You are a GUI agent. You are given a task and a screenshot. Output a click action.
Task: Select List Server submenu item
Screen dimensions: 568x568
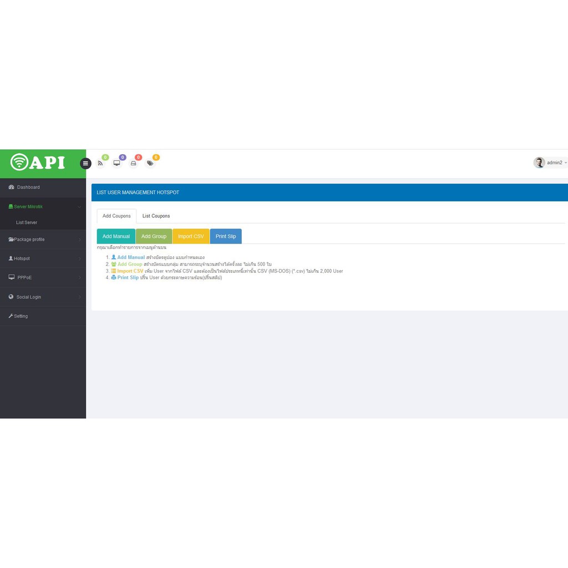coord(27,222)
